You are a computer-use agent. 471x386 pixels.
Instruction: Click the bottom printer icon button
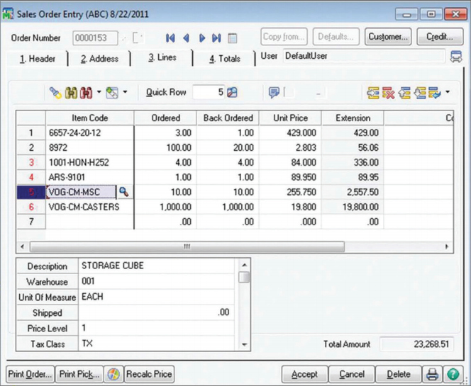[432, 374]
